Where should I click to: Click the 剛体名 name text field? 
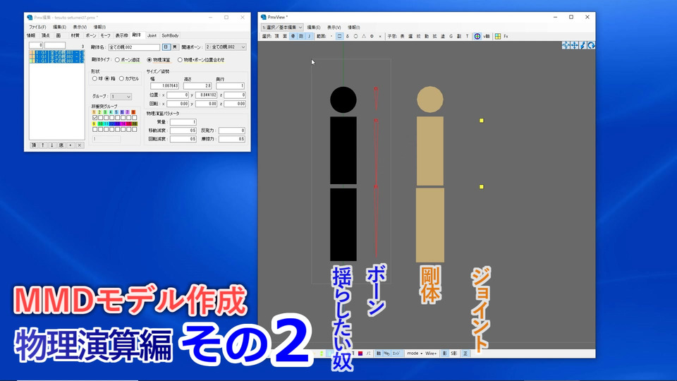pos(134,47)
